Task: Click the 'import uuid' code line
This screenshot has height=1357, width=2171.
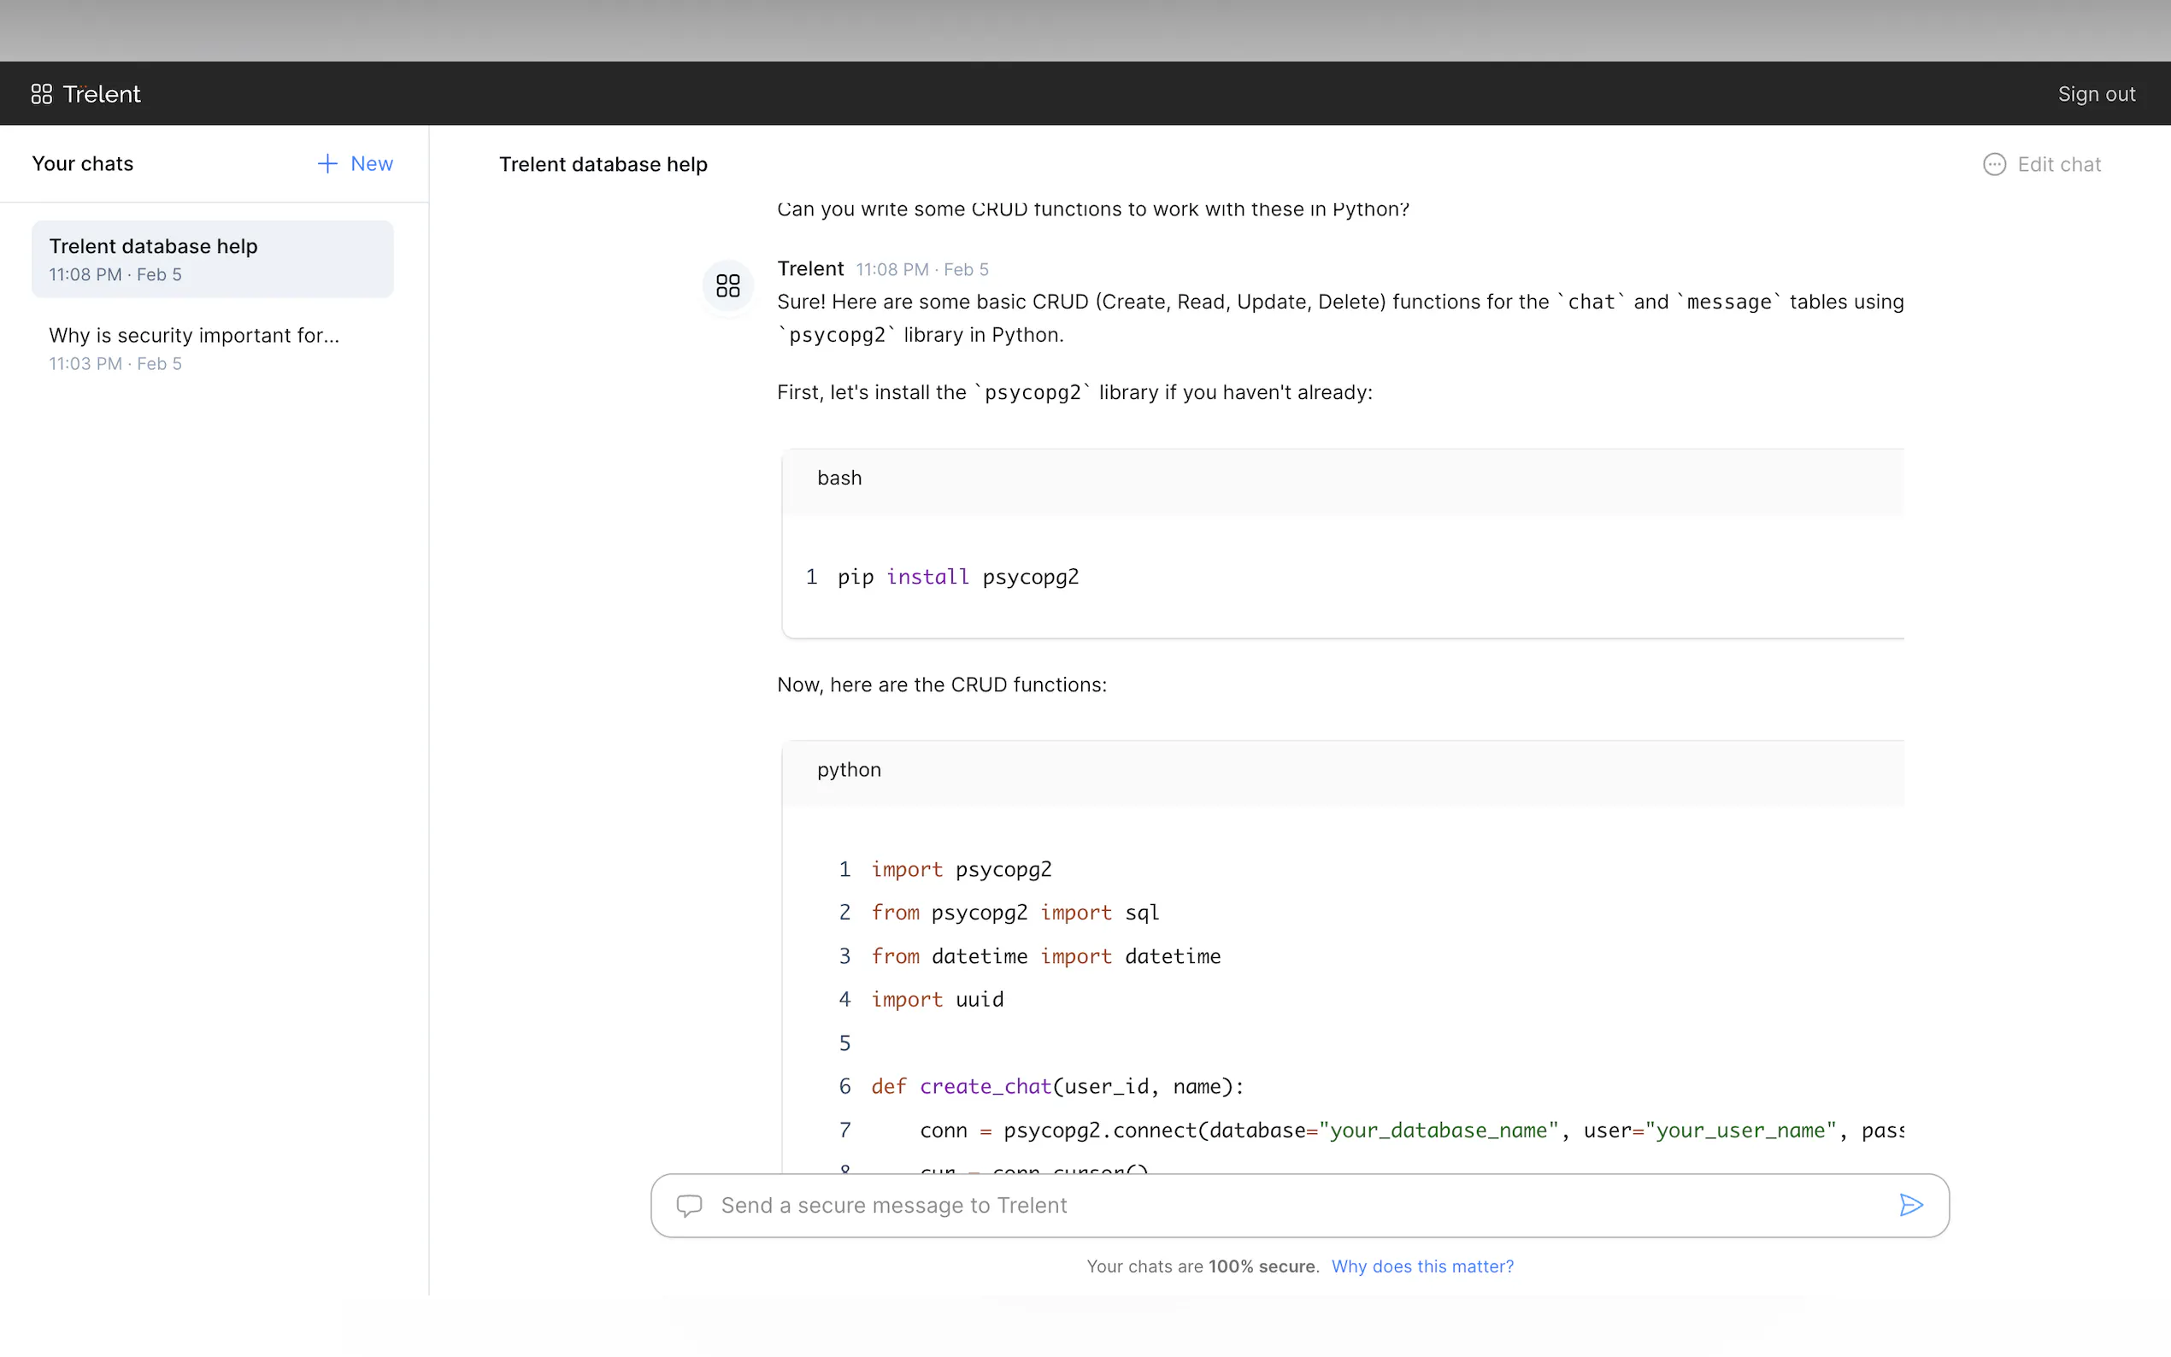Action: pyautogui.click(x=937, y=1000)
